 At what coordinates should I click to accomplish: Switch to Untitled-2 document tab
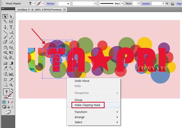pyautogui.click(x=39, y=10)
